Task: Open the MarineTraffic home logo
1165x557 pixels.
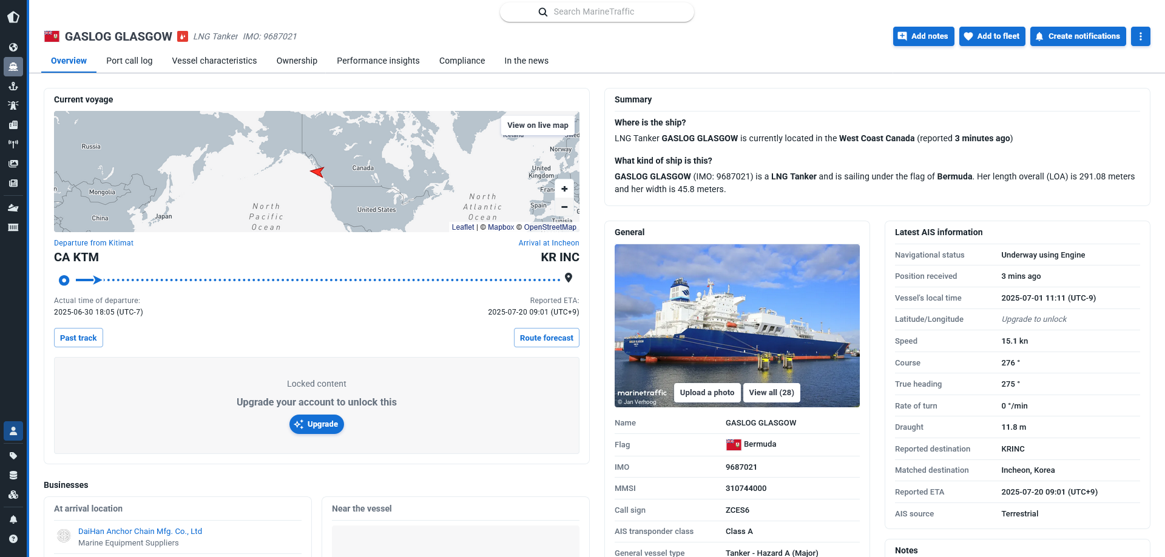Action: point(13,17)
